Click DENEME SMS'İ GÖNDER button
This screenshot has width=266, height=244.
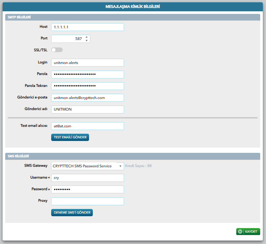pos(72,212)
